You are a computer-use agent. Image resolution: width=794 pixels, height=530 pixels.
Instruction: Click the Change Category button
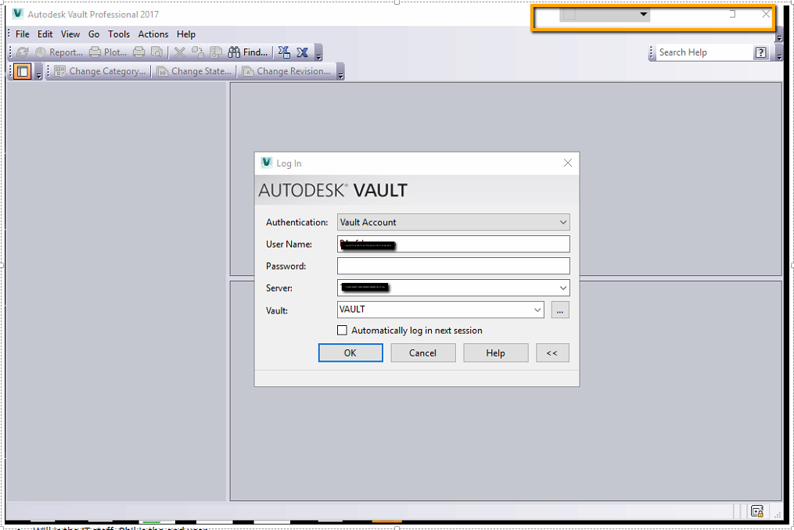100,71
